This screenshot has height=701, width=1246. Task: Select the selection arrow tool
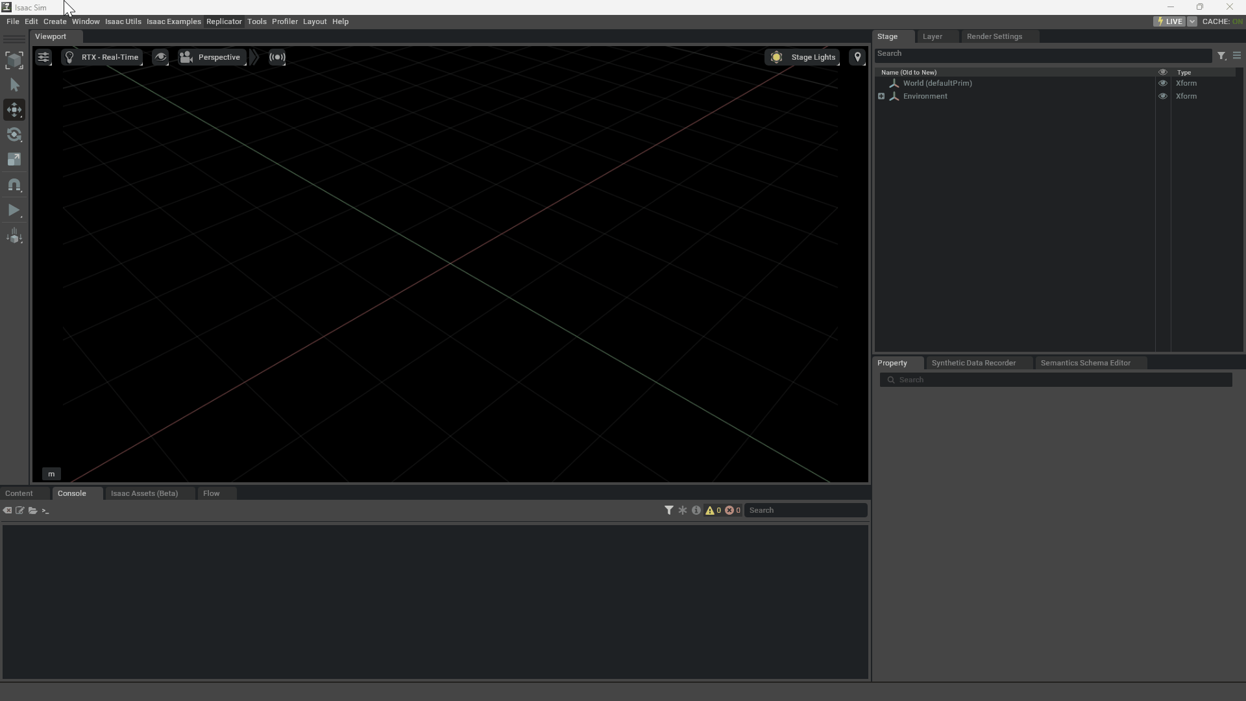tap(14, 85)
